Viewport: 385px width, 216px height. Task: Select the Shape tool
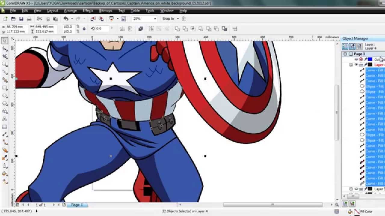(x=5, y=49)
